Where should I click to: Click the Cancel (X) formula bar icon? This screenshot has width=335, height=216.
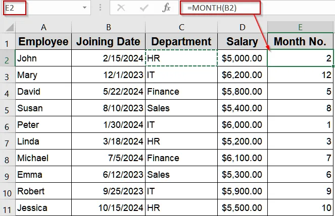pos(121,8)
